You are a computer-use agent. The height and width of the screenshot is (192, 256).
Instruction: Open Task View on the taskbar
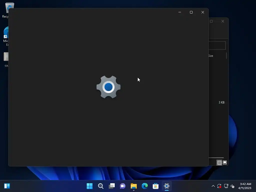pos(112,186)
